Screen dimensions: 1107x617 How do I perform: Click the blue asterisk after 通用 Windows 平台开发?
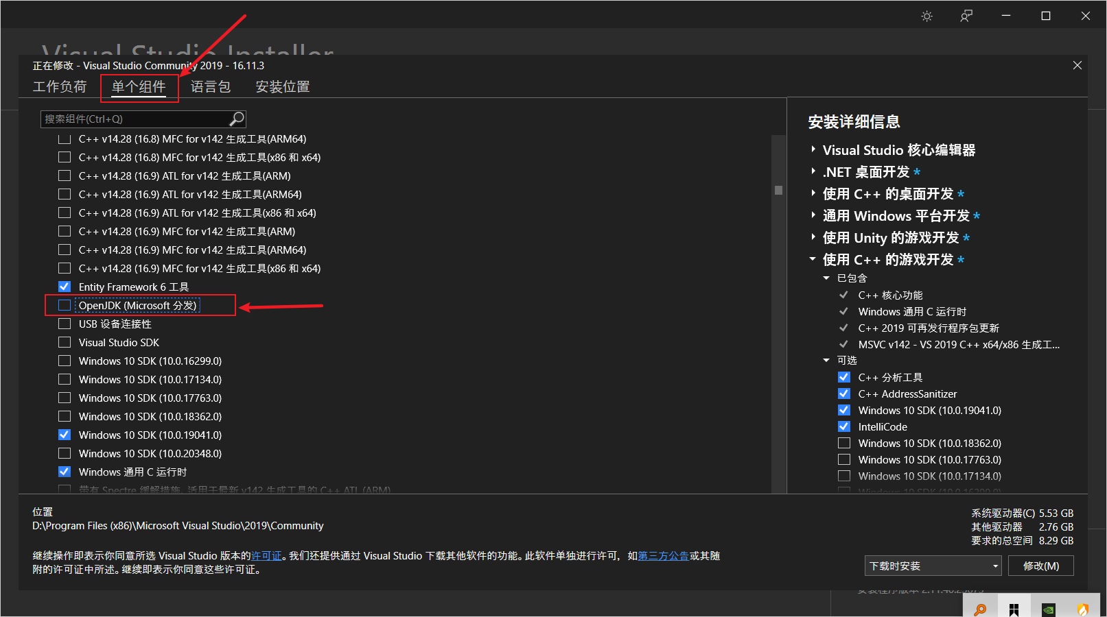[x=977, y=216]
